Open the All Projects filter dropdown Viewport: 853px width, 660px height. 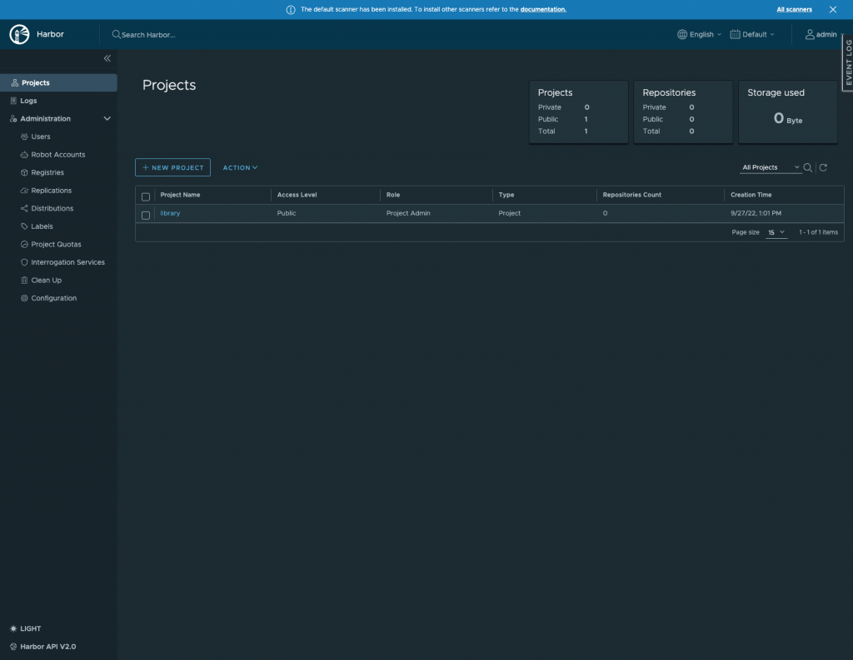pyautogui.click(x=771, y=167)
